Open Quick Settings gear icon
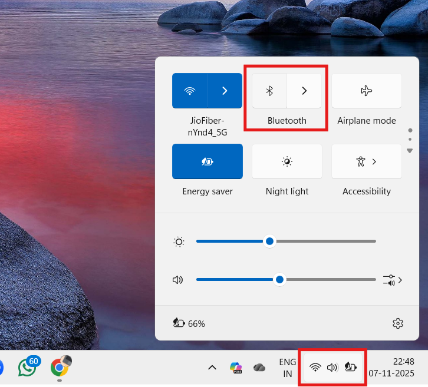The width and height of the screenshot is (428, 387). [x=397, y=323]
